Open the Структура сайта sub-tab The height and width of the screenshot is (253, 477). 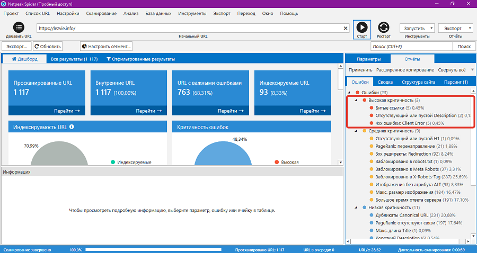pos(418,82)
